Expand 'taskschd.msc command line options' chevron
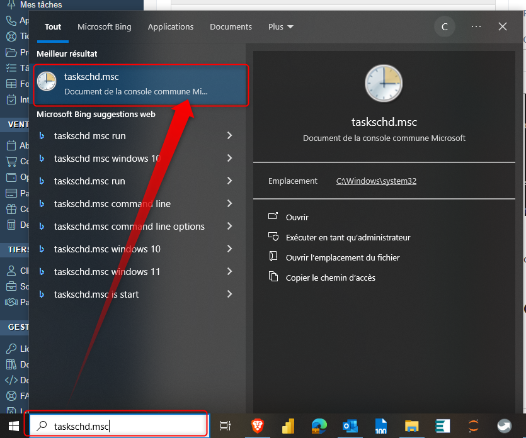 pos(229,226)
